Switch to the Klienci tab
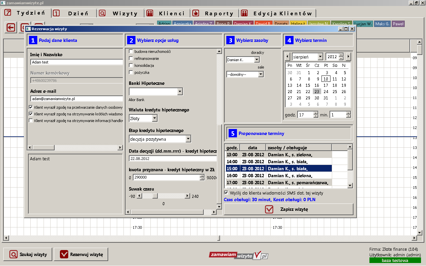 (x=167, y=13)
